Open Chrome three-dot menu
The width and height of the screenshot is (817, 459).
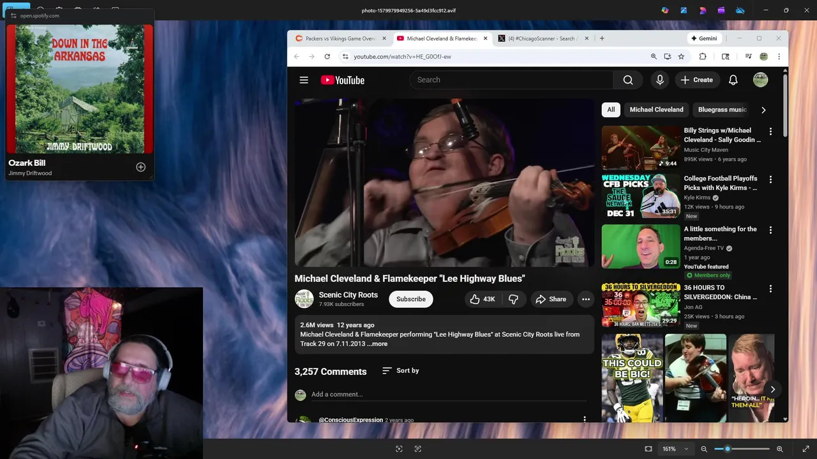coord(779,56)
